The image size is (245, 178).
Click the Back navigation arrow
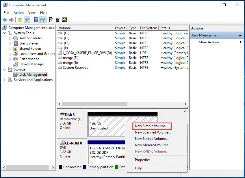tap(5, 20)
